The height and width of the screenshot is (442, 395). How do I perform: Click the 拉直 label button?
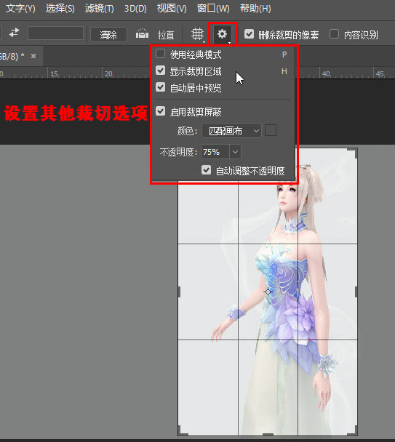pos(166,35)
